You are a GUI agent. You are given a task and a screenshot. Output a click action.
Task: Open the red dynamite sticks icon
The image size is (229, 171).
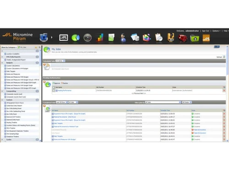click(x=183, y=38)
